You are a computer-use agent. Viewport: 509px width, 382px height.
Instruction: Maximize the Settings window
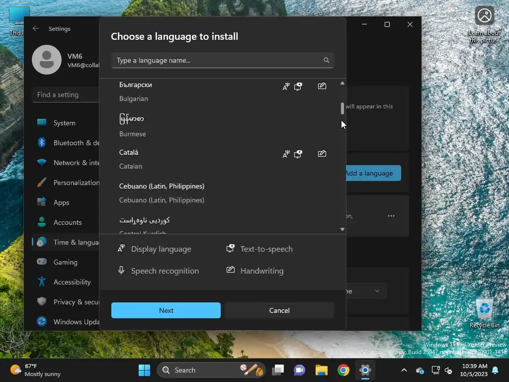click(x=387, y=24)
